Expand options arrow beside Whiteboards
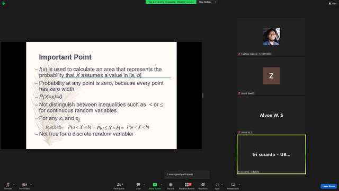The image size is (339, 191). [239, 185]
